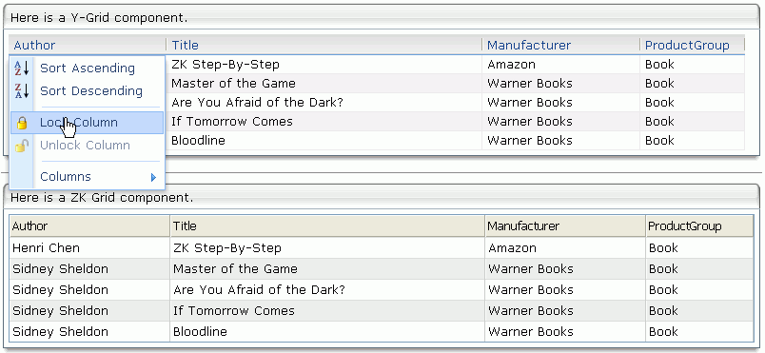Expand the Columns submenu arrow
The height and width of the screenshot is (353, 765).
pos(153,177)
